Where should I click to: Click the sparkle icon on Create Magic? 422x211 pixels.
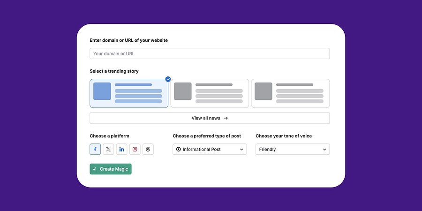(94, 169)
